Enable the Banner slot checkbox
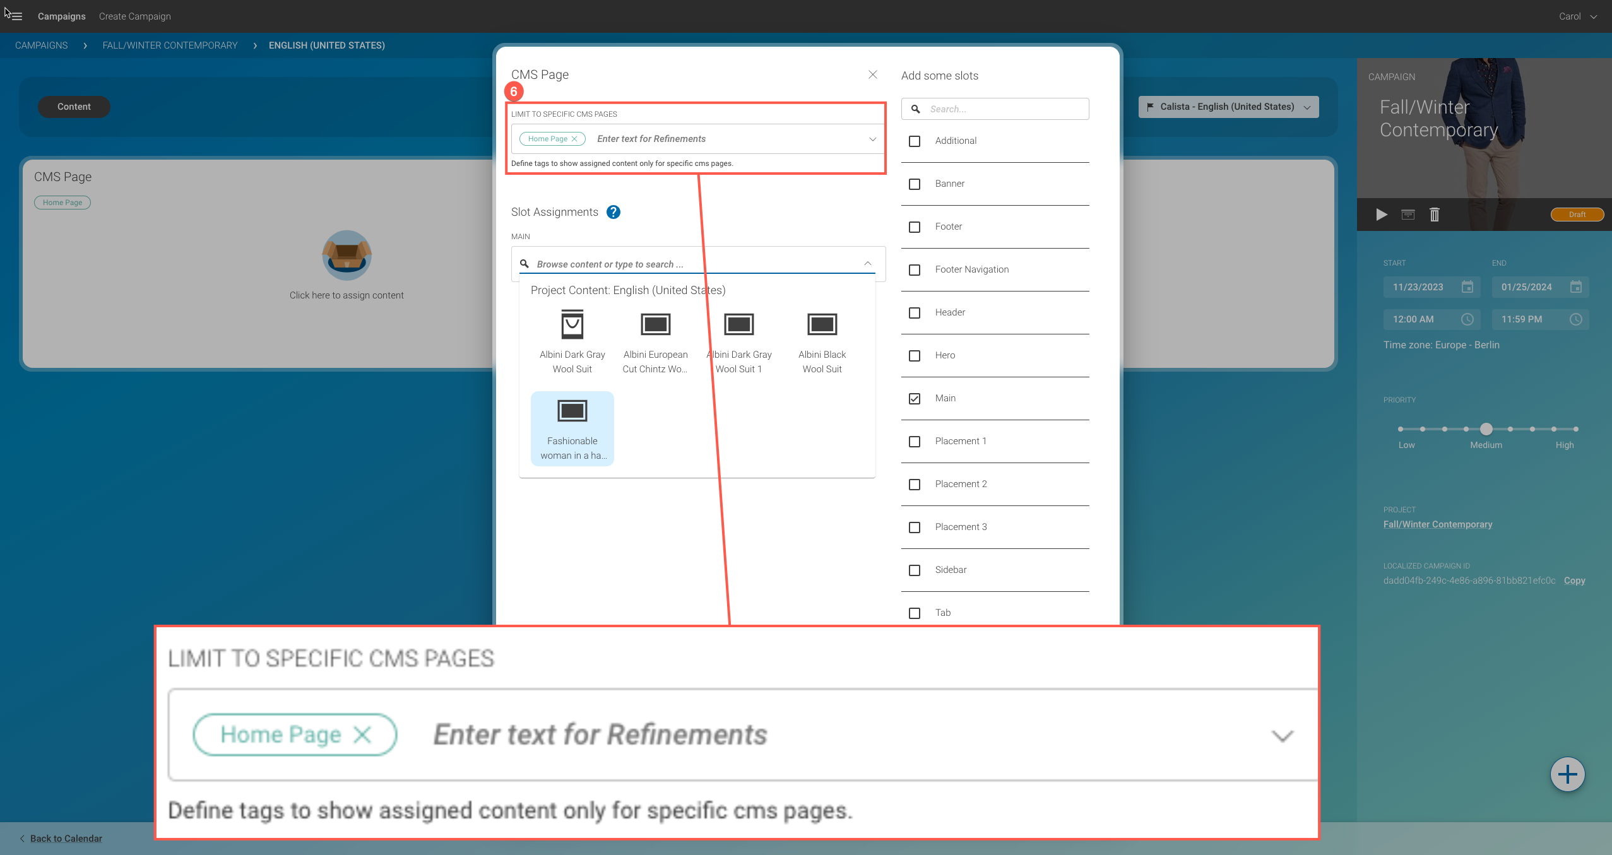This screenshot has width=1612, height=855. [x=915, y=184]
